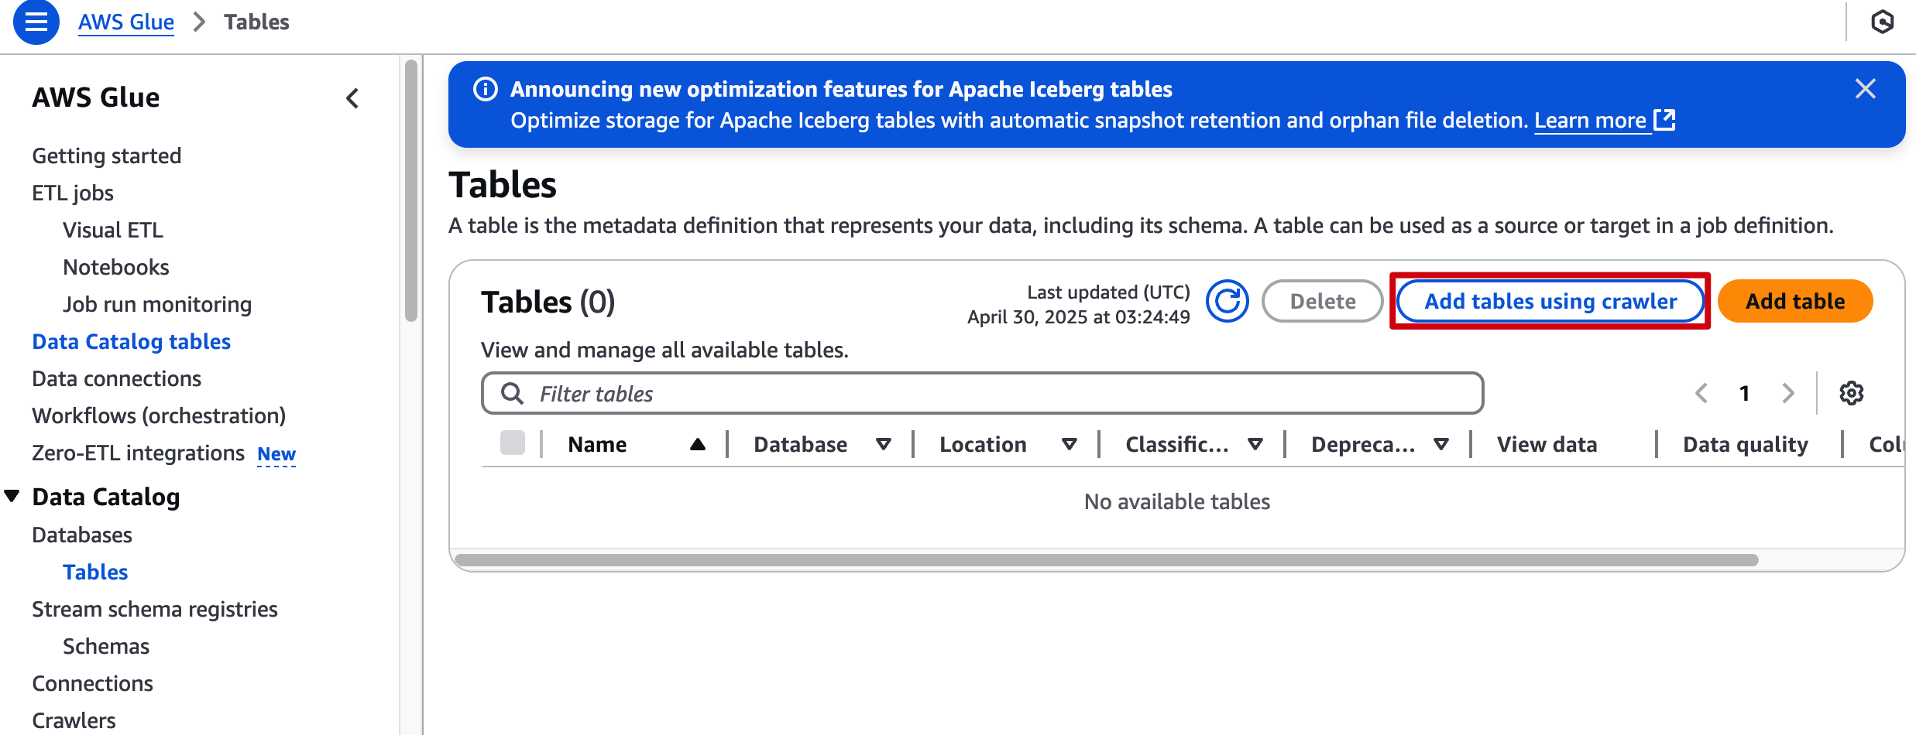1916x735 pixels.
Task: Click into the Filter tables search field
Action: click(982, 394)
